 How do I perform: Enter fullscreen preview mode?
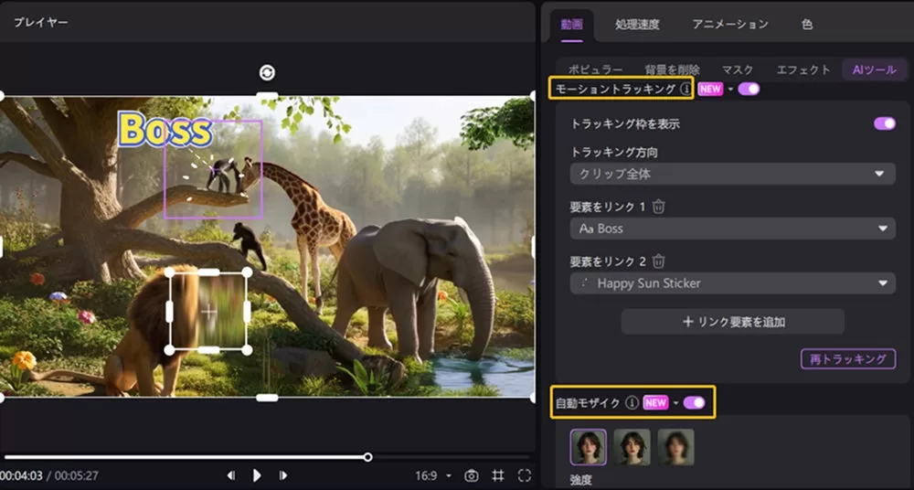(x=524, y=475)
